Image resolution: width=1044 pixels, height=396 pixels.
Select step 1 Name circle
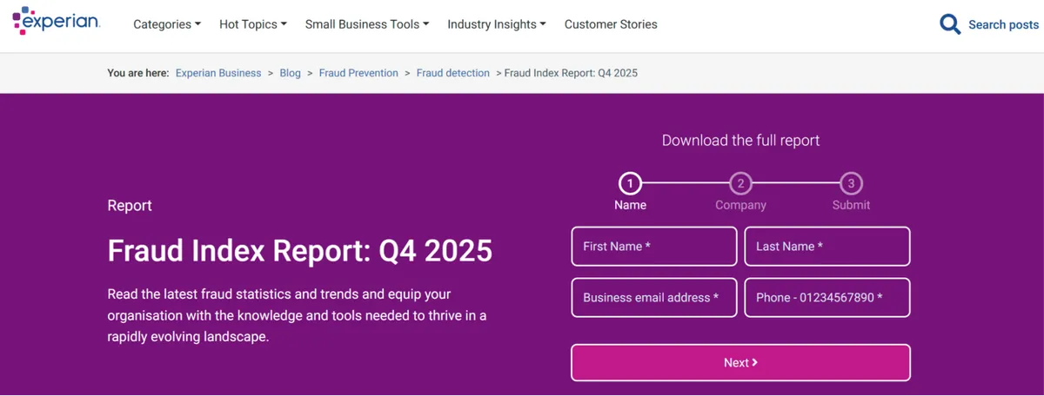click(630, 183)
